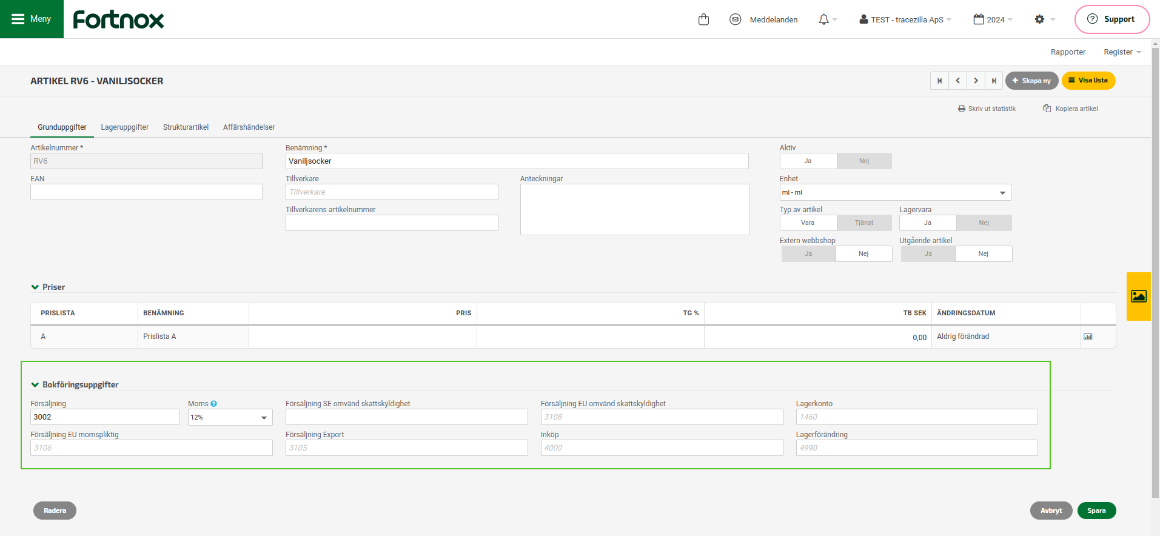Click the EAN input field

point(146,192)
